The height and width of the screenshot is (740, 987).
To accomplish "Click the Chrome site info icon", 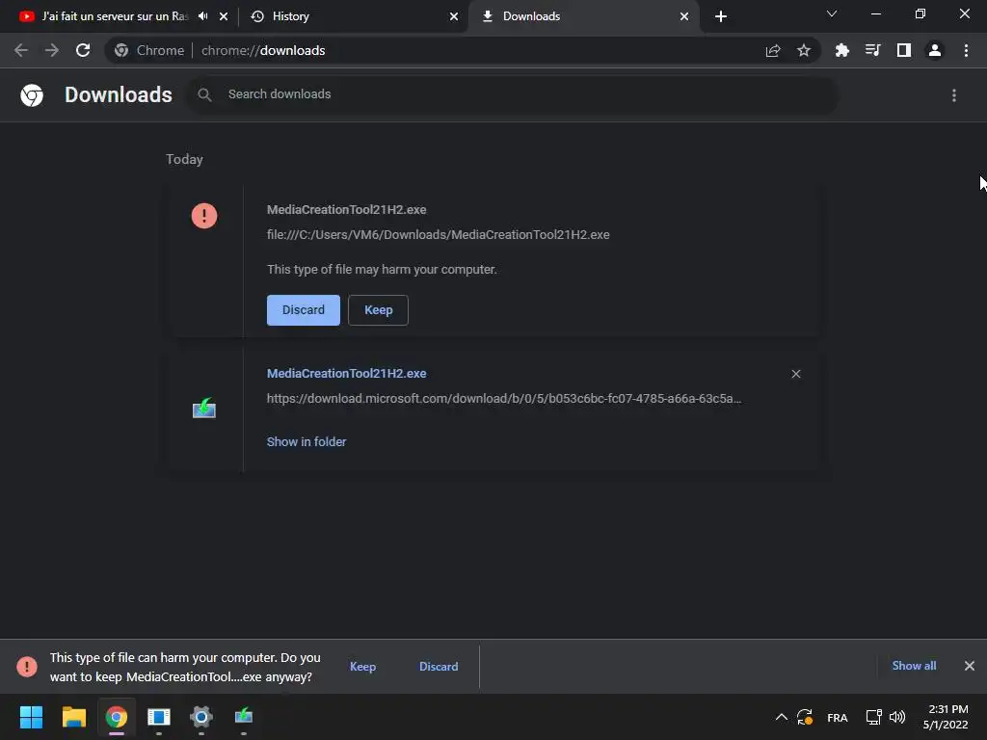I will click(x=120, y=50).
